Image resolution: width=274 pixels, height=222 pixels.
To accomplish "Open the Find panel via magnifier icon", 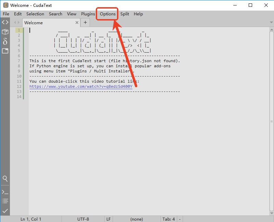I will [x=5, y=179].
